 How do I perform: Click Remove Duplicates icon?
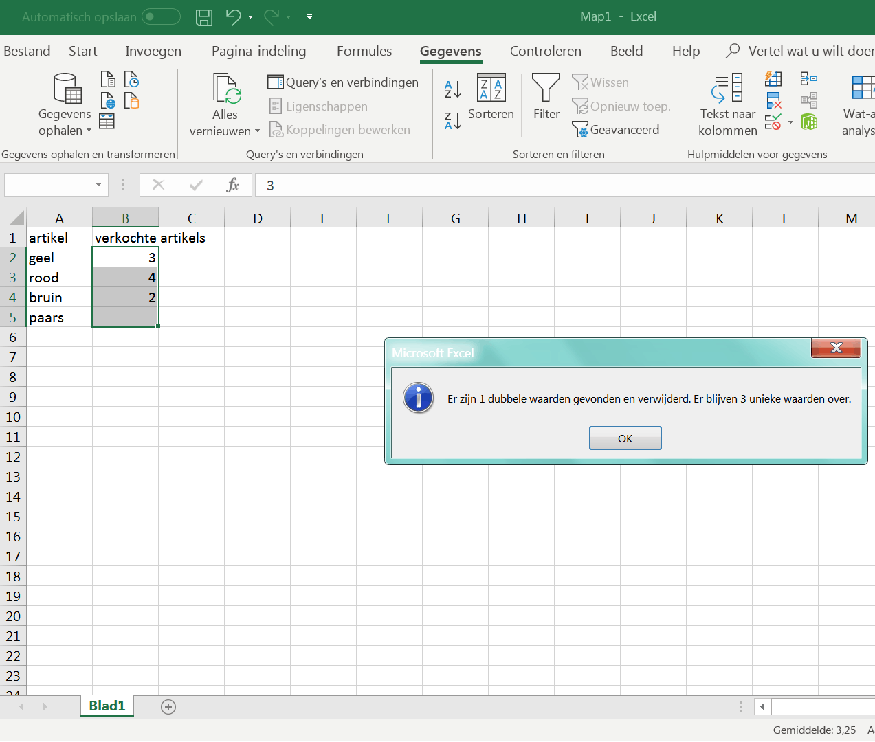point(773,101)
